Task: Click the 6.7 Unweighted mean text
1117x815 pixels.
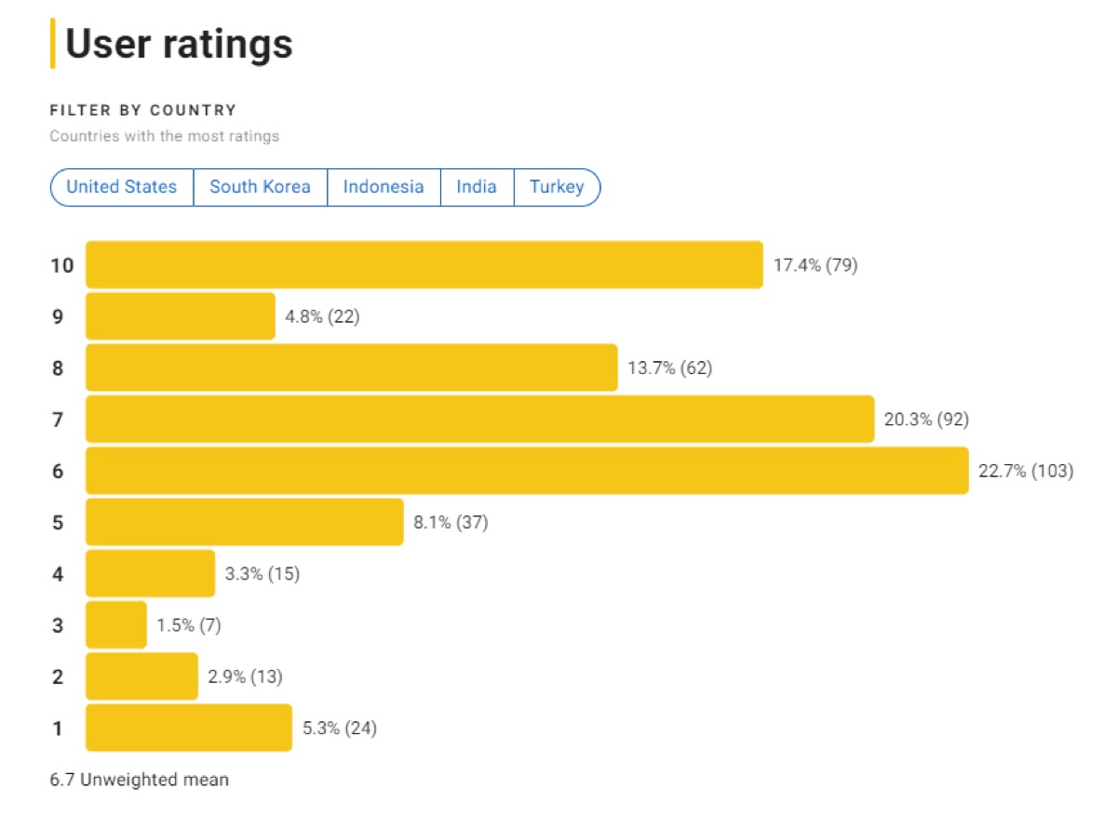Action: [139, 780]
